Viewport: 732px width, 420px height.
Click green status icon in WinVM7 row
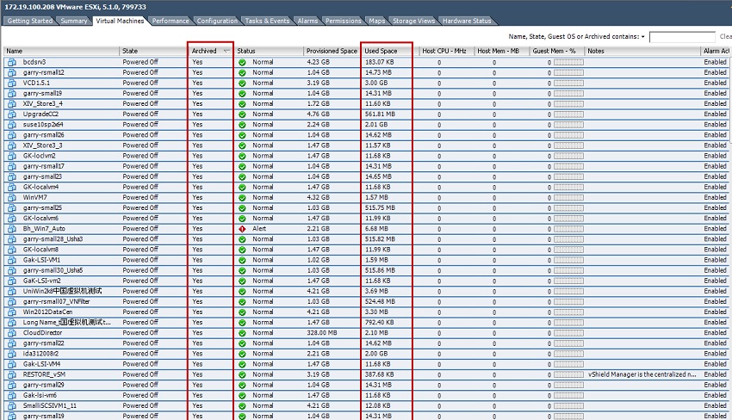[x=242, y=198]
